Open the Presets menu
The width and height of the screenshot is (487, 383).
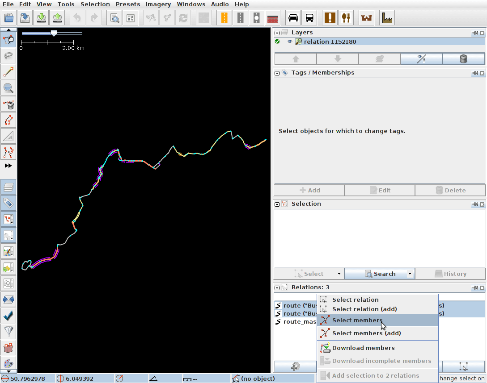pos(127,4)
